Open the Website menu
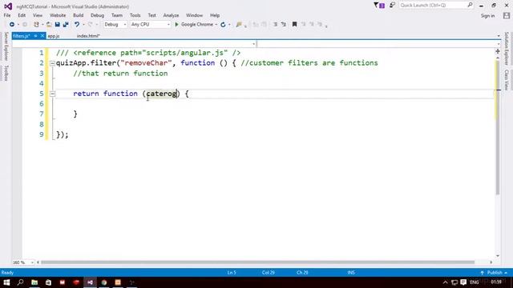Viewport: 513px width, 288px height. point(58,15)
